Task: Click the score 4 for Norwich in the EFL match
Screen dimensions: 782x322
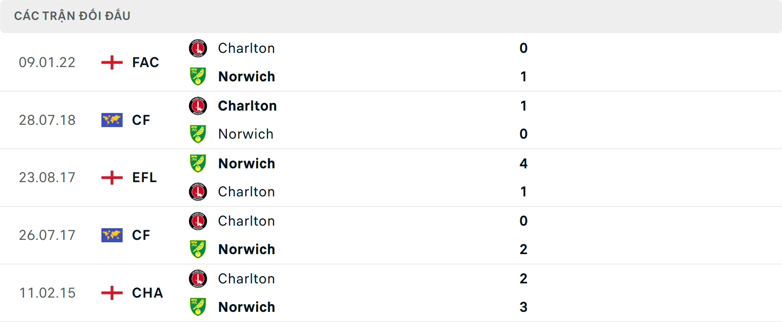Action: 524,163
